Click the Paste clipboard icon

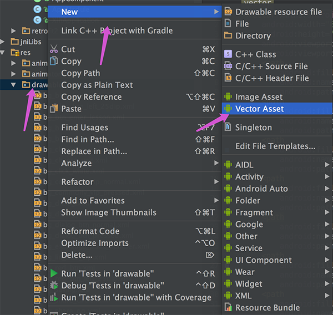coord(54,109)
